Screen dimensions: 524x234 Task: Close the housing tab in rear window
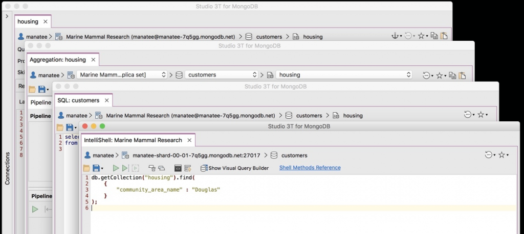(46, 21)
